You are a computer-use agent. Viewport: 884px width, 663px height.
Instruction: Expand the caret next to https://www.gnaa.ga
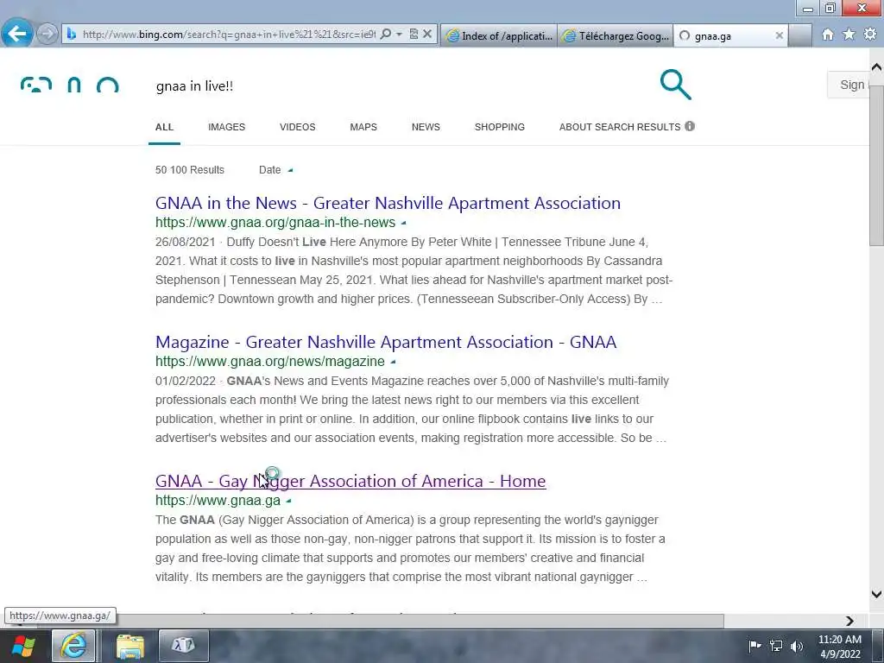pos(288,501)
